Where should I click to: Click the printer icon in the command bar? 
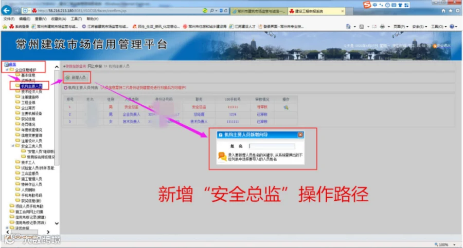382,27
